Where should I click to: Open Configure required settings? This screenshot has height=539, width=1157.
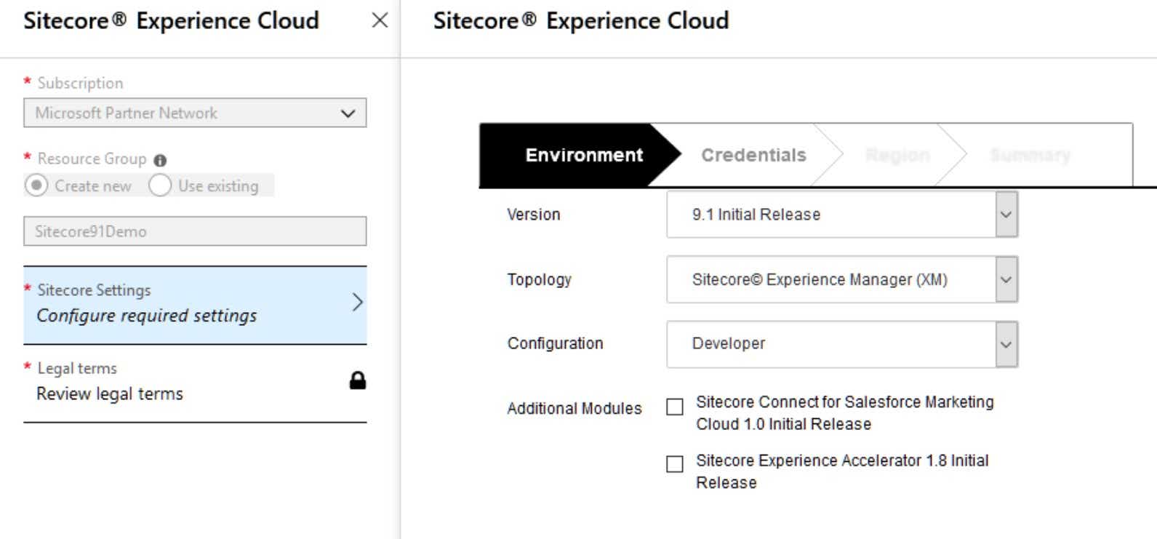click(145, 315)
